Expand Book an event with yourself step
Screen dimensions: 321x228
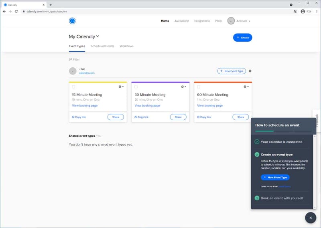click(x=282, y=198)
